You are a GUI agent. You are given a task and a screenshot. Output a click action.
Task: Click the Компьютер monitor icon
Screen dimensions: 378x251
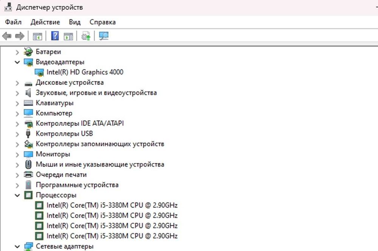point(28,113)
